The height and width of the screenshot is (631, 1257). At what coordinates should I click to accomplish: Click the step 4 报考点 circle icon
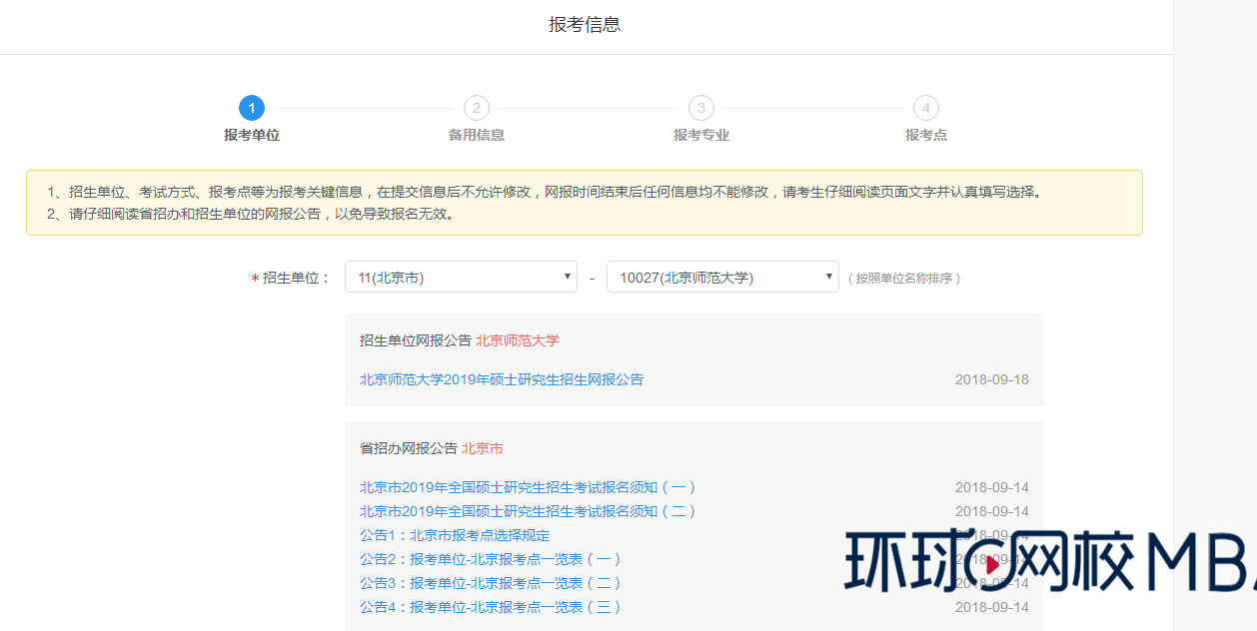(x=925, y=108)
